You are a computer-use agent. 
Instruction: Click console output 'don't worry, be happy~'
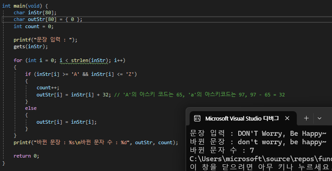[x=282, y=142]
